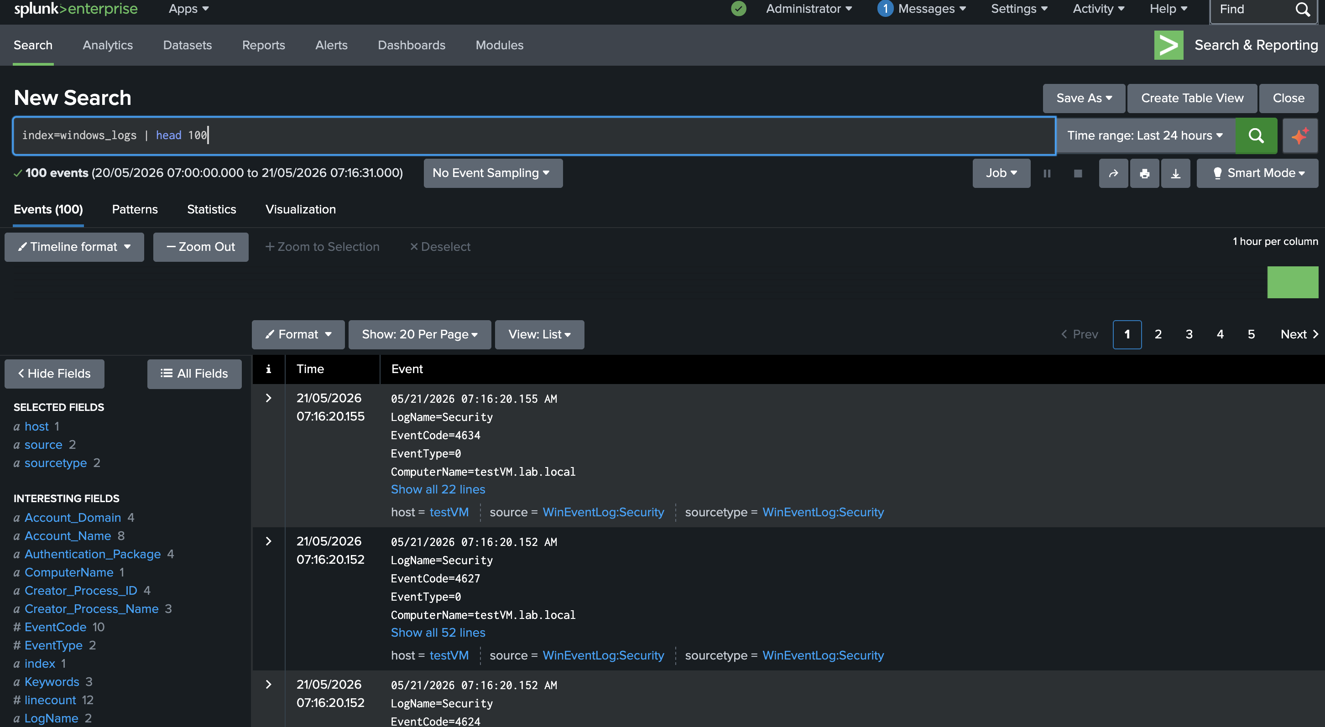Switch to the Analytics nav tab

pyautogui.click(x=108, y=45)
